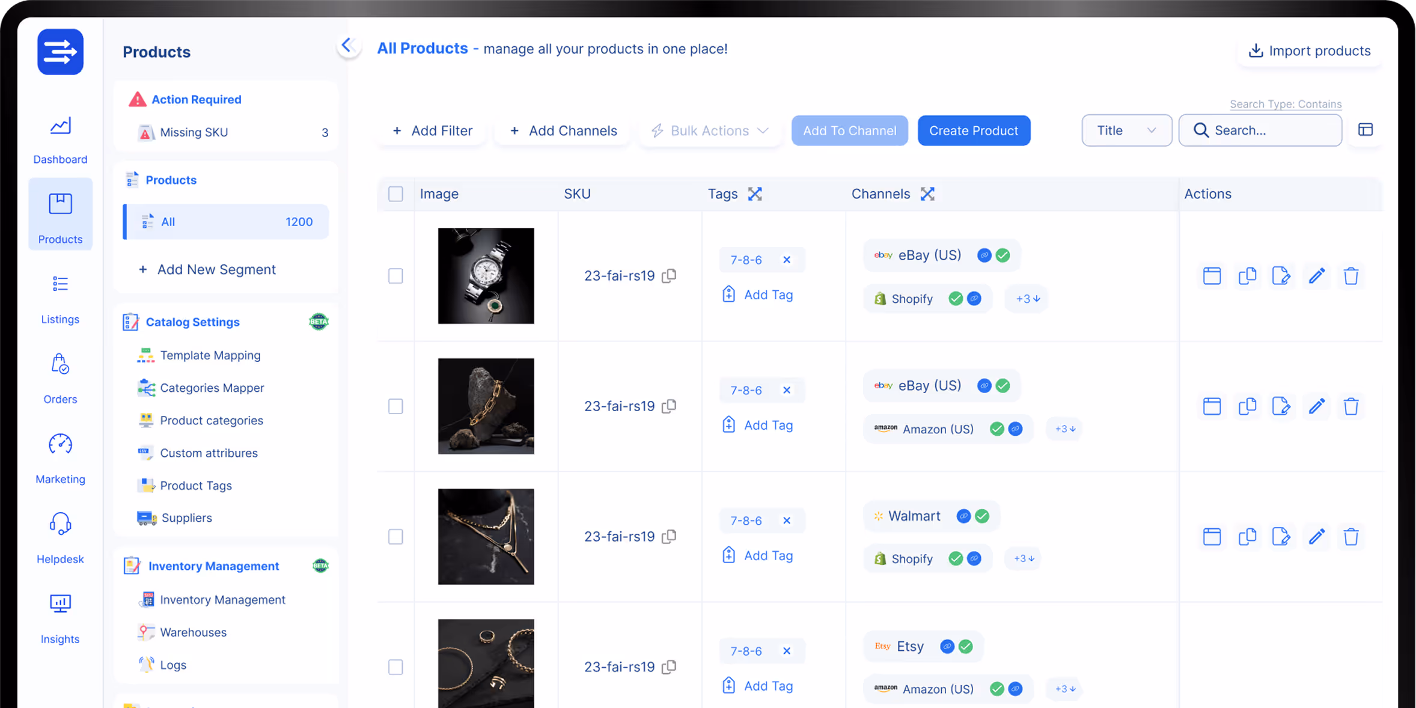Image resolution: width=1416 pixels, height=708 pixels.
Task: Click the duplicate icon on the second product row
Action: coord(1247,406)
